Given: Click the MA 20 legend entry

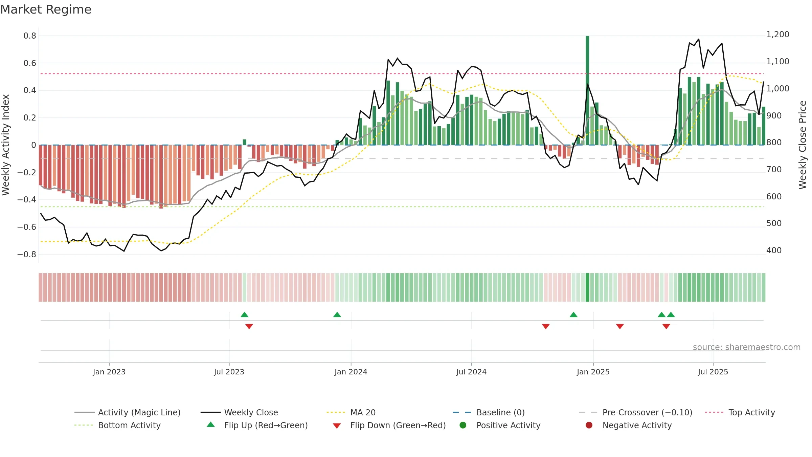Looking at the screenshot, I should (x=351, y=412).
